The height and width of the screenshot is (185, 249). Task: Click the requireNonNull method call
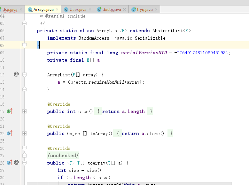click(106, 82)
